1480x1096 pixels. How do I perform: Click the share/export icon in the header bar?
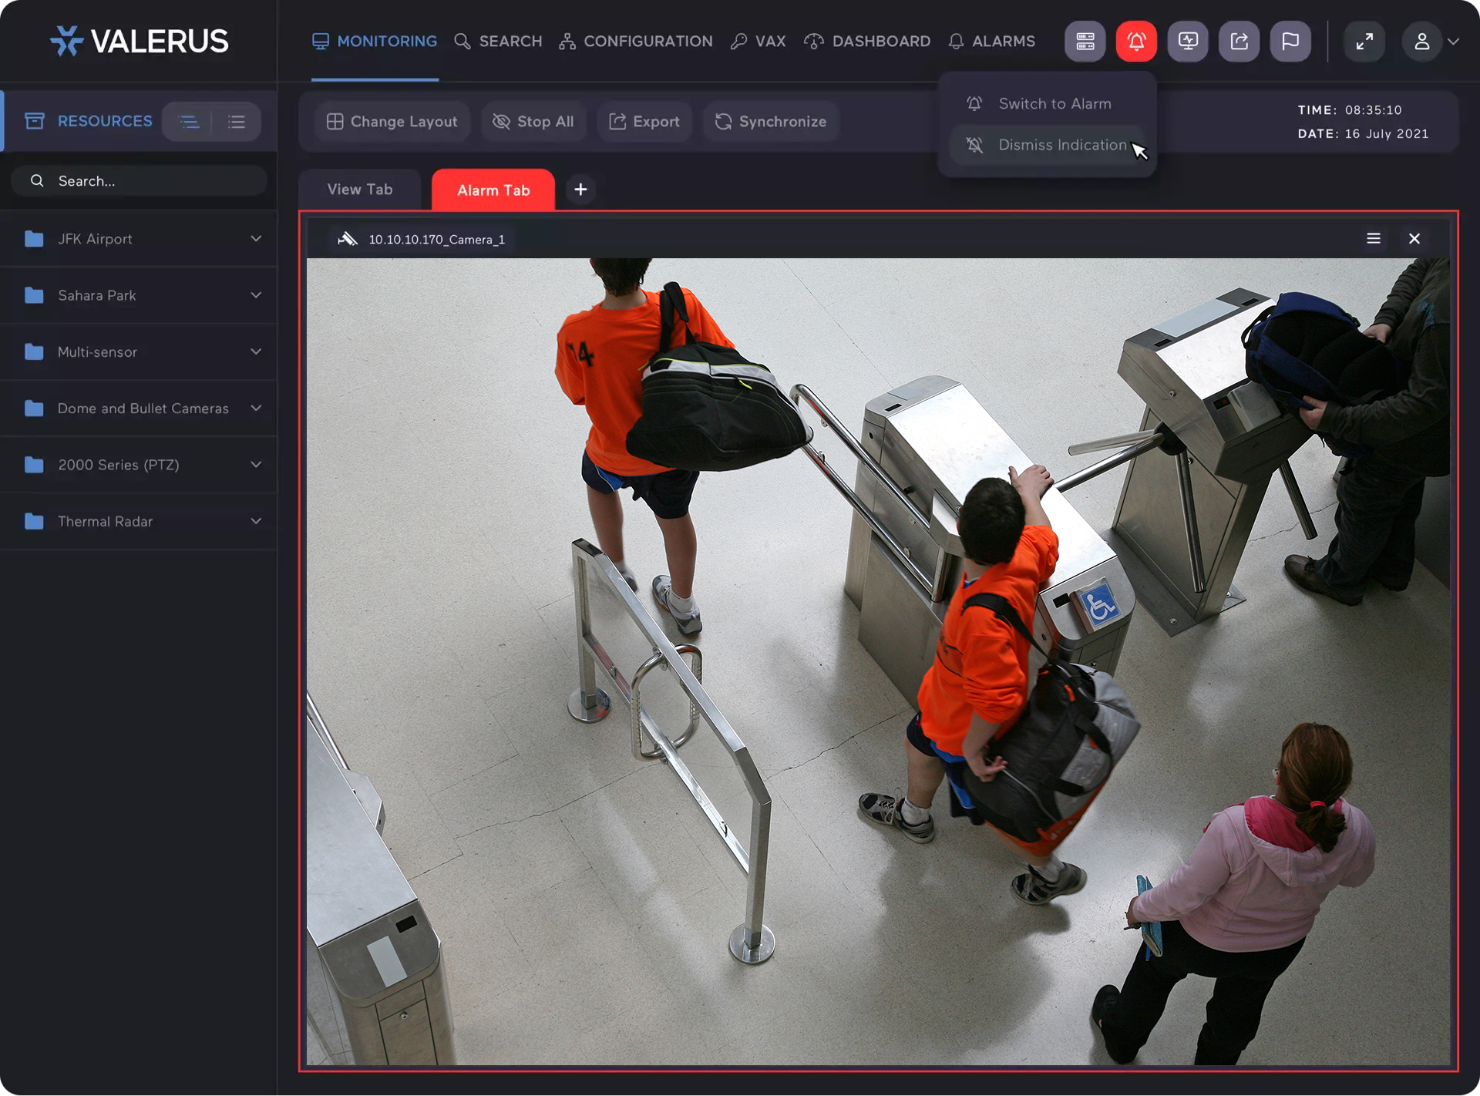point(1239,41)
